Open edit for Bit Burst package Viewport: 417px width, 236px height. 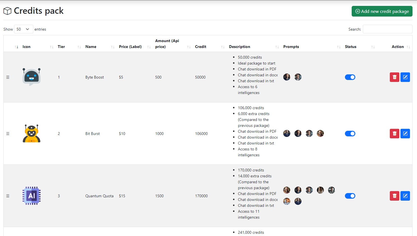tap(405, 134)
